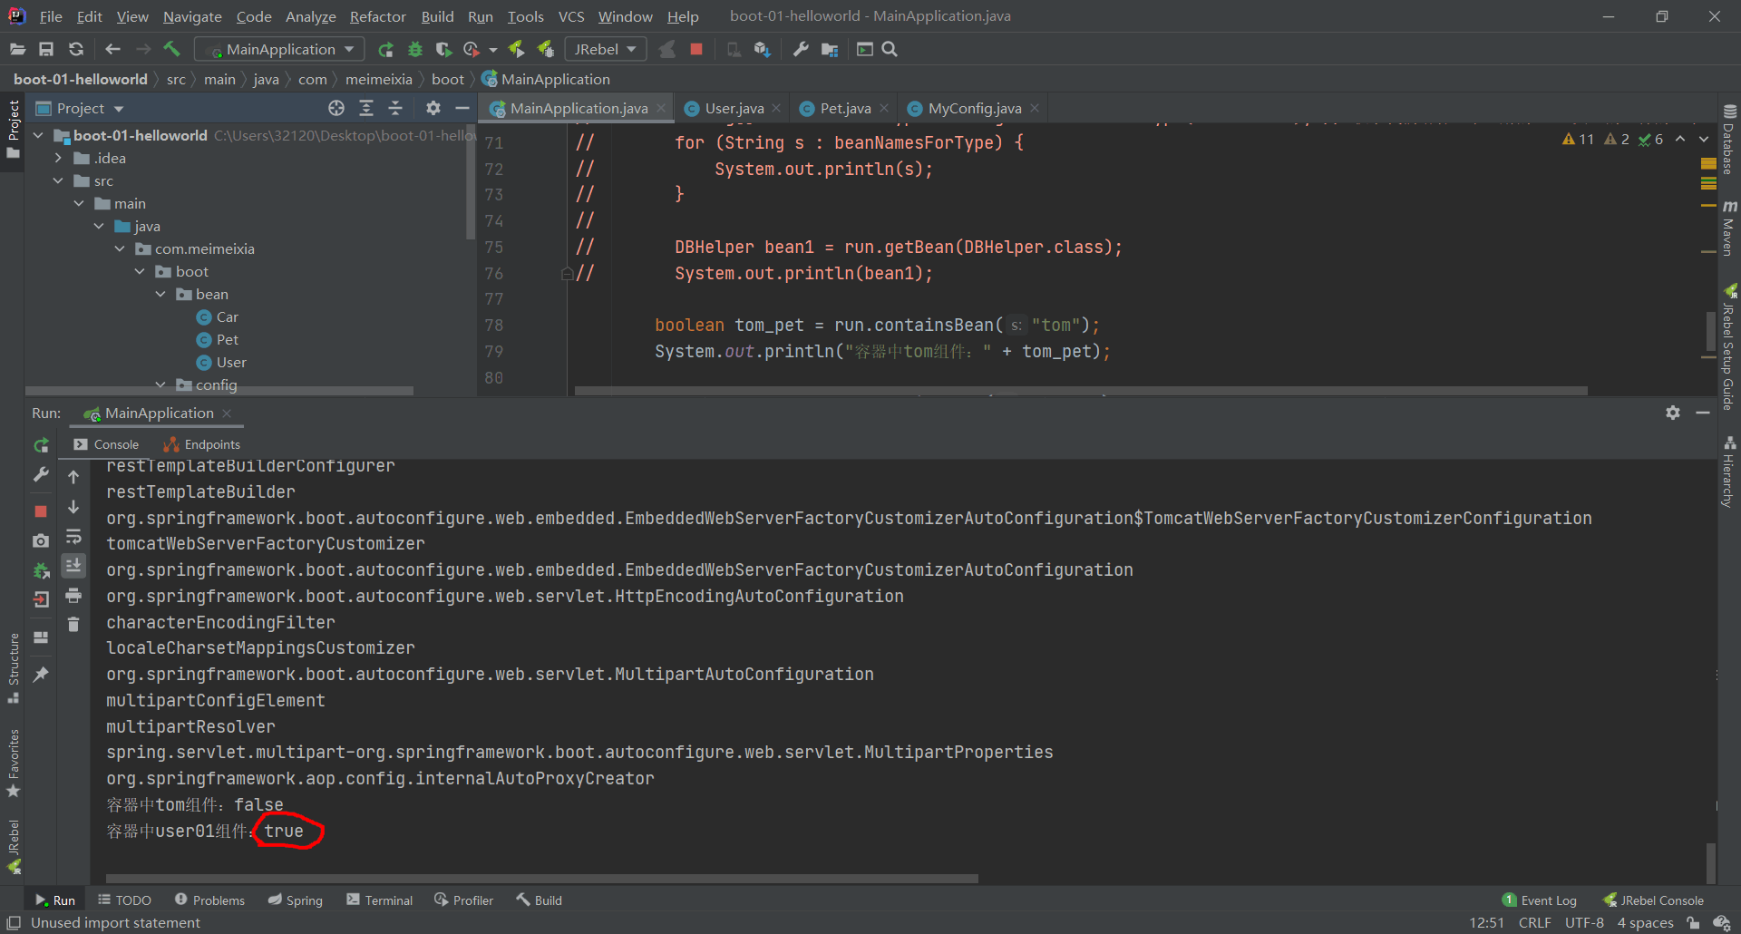Open the Terminal tool window
1741x934 pixels.
[379, 900]
